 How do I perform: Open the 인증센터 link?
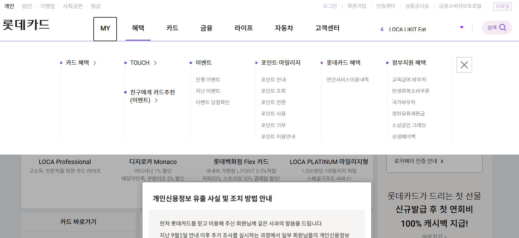[386, 6]
